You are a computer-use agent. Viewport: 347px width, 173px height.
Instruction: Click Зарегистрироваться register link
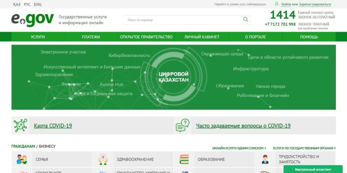[x=315, y=4]
